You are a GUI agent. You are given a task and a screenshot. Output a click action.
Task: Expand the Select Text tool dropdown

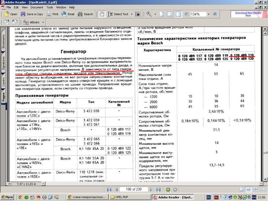click(x=132, y=14)
